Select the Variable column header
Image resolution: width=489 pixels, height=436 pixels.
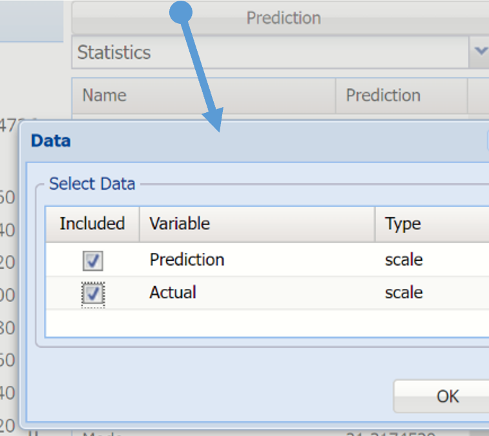coord(257,224)
